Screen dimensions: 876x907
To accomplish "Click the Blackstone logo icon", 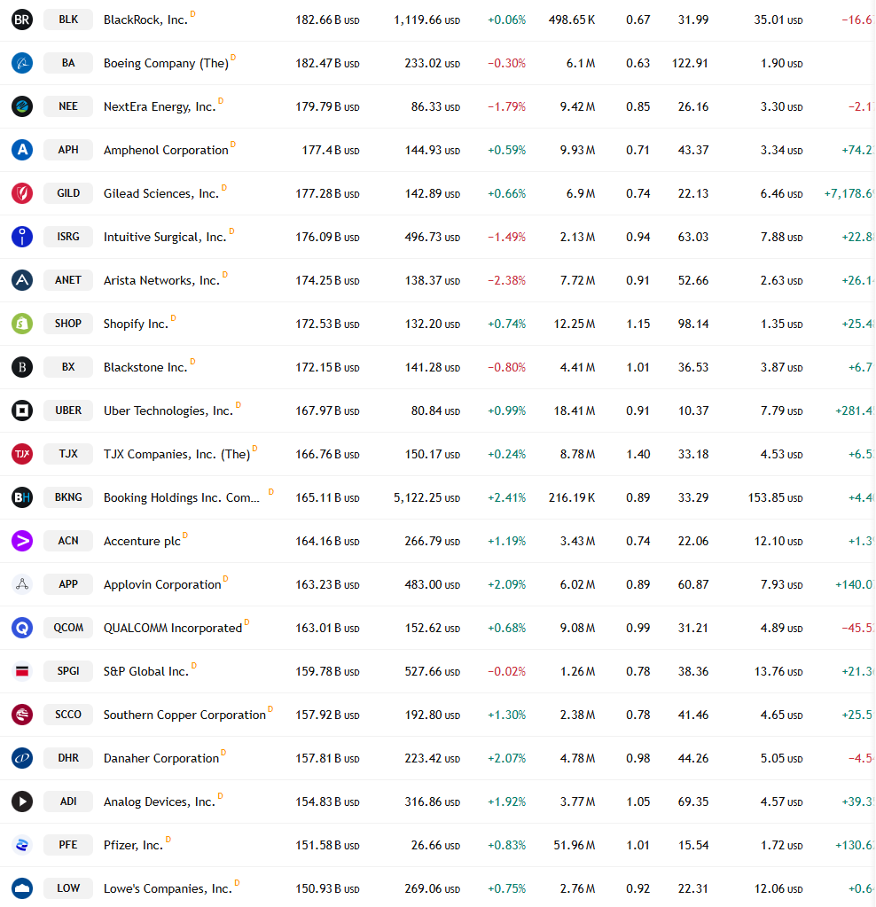I will pyautogui.click(x=22, y=367).
